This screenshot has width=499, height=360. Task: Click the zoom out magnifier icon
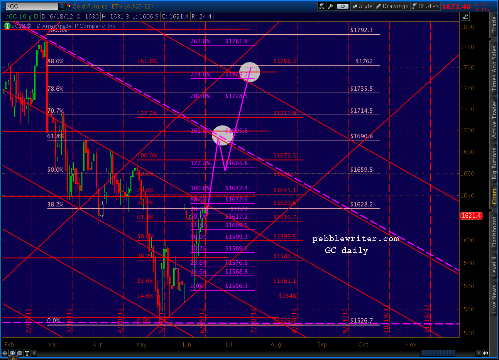pos(20,353)
